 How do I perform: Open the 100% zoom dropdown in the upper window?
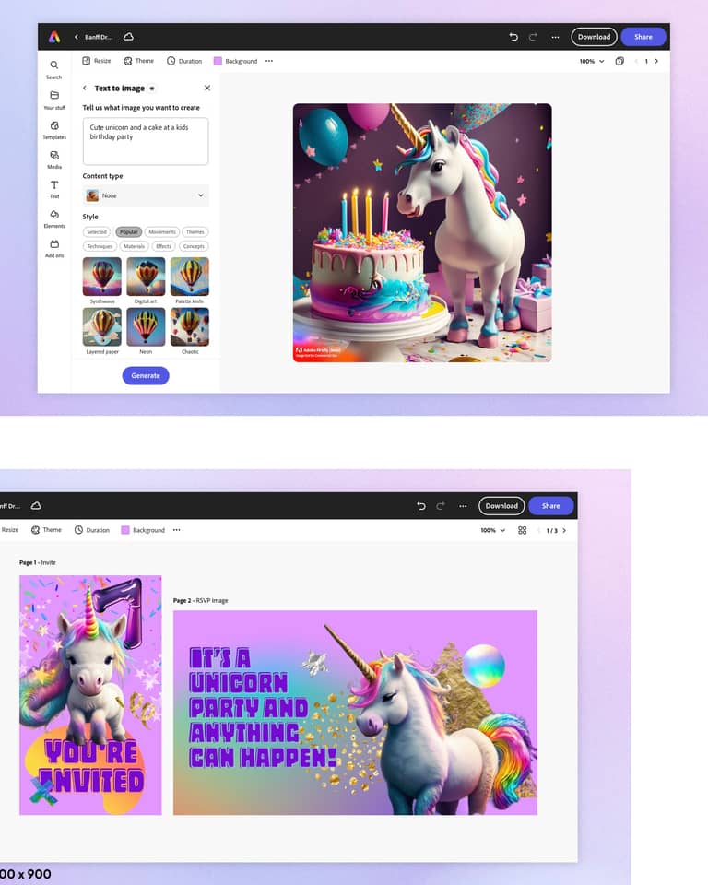pyautogui.click(x=591, y=61)
